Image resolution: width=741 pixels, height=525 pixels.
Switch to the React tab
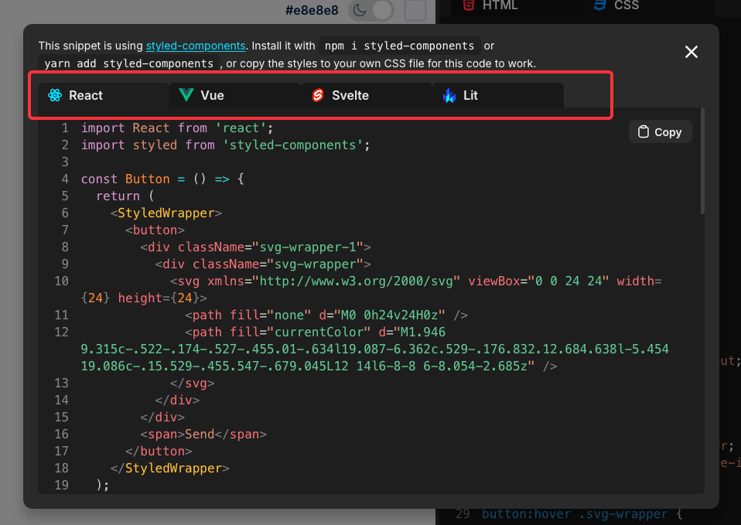click(x=103, y=95)
